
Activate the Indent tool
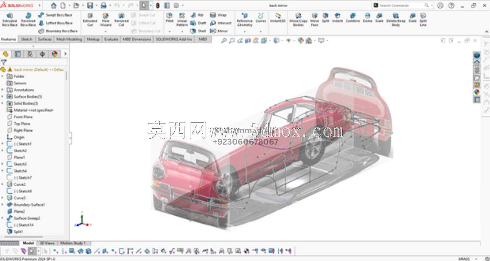pyautogui.click(x=337, y=18)
